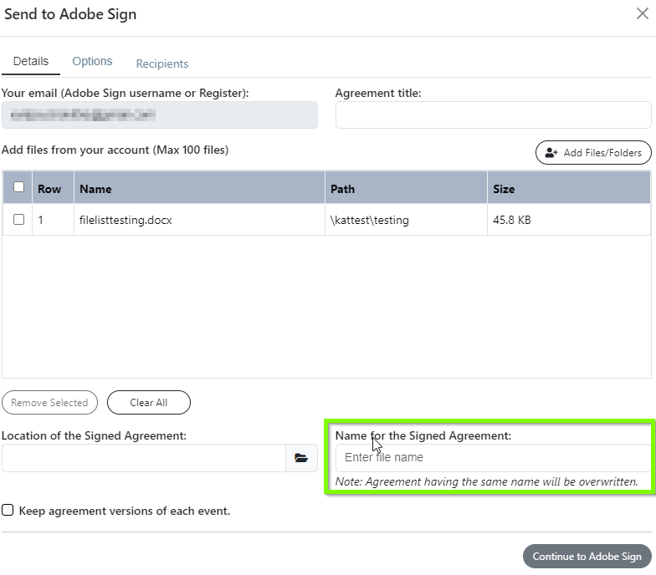Click the Remove Selected button
The image size is (656, 575).
[49, 403]
